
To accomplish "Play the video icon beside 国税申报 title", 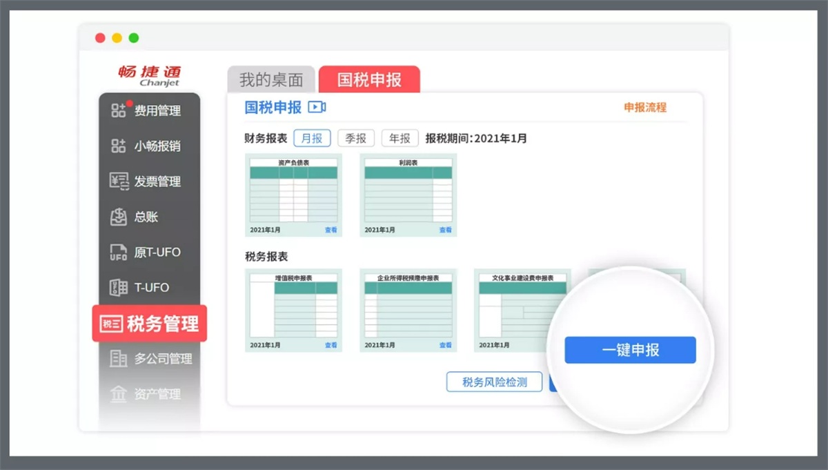I will 317,107.
